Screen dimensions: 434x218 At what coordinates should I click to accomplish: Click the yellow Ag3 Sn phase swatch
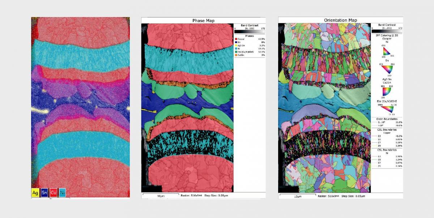(236, 45)
